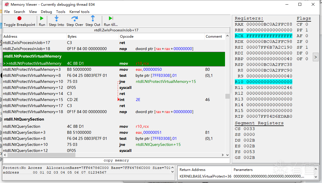Open the Kernel tools menu
Screen dimensions: 322x183
(79, 12)
